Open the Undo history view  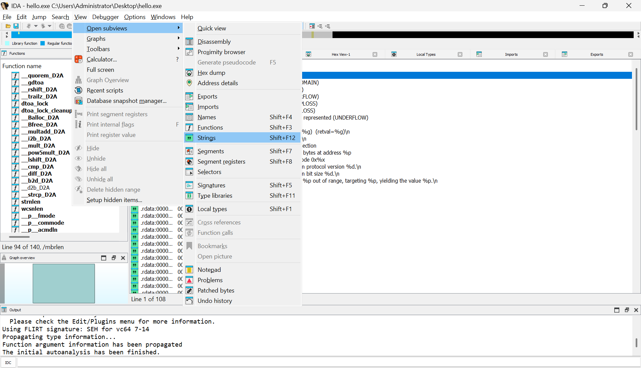[214, 301]
